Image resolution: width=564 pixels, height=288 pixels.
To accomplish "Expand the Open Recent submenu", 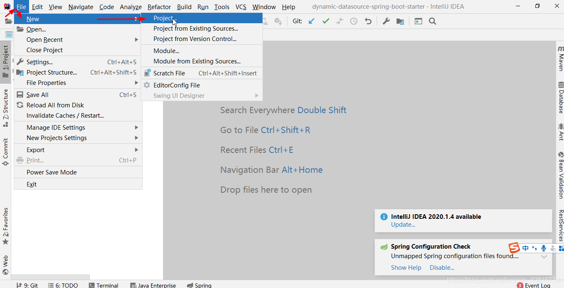I will pyautogui.click(x=78, y=40).
